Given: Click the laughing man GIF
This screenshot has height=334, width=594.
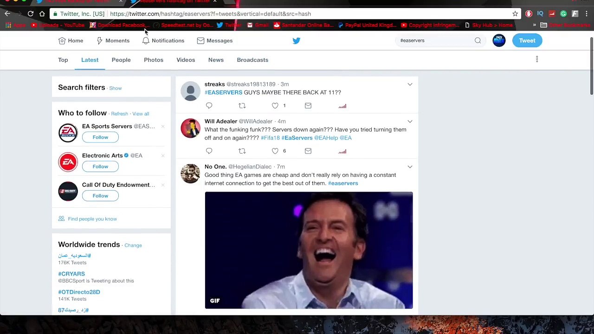Looking at the screenshot, I should (309, 250).
